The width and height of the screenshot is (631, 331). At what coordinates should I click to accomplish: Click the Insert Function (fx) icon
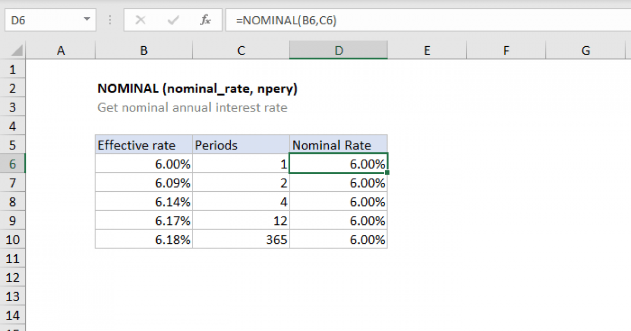205,20
